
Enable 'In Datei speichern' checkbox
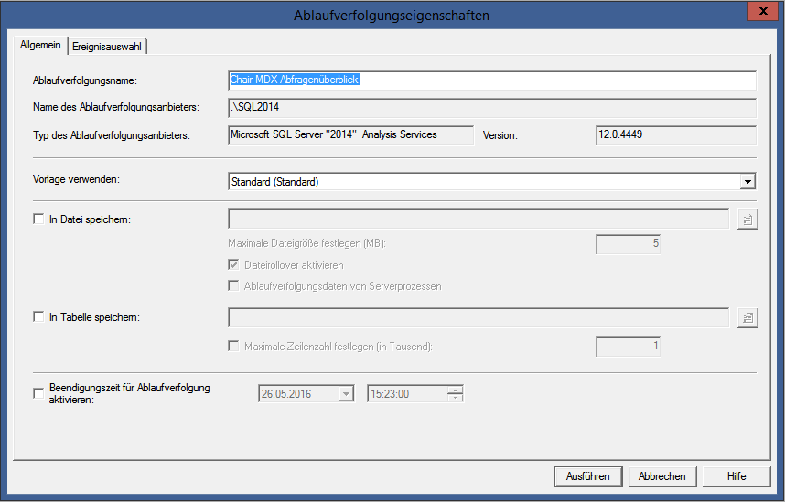38,219
